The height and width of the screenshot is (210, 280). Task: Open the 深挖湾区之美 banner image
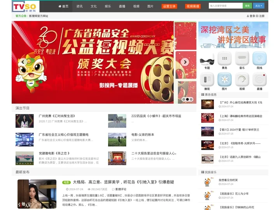pos(233,35)
